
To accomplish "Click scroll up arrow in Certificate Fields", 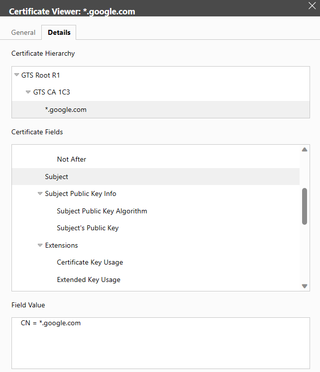I will pos(305,150).
